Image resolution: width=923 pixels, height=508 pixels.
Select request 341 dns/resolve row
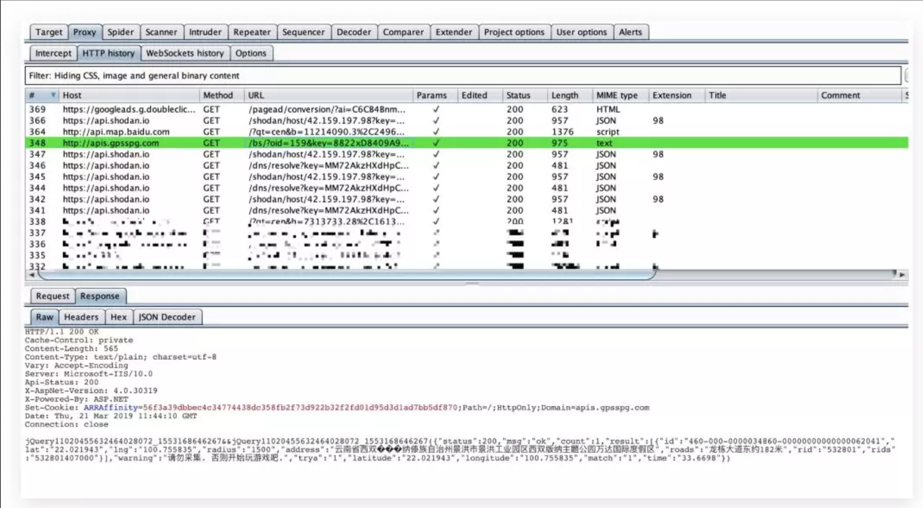[467, 210]
